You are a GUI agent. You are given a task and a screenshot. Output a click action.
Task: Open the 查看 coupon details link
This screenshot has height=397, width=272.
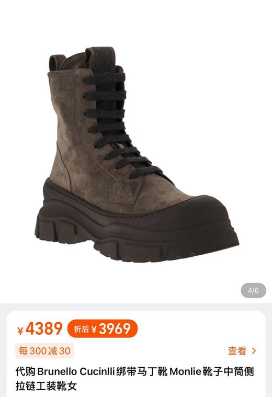237,351
